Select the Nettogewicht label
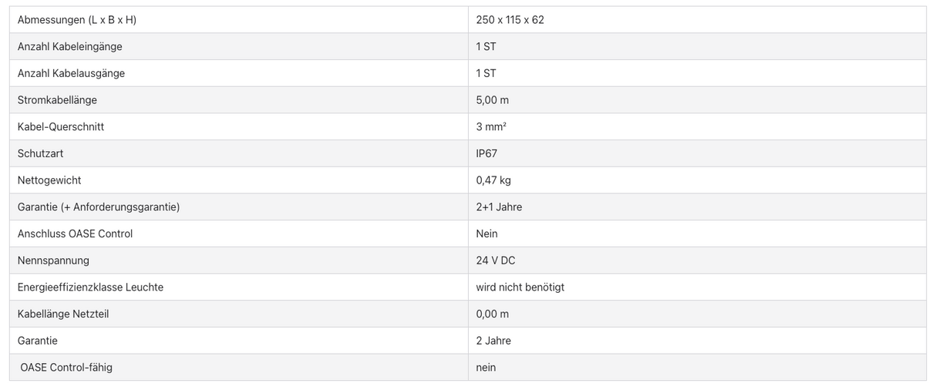 49,180
